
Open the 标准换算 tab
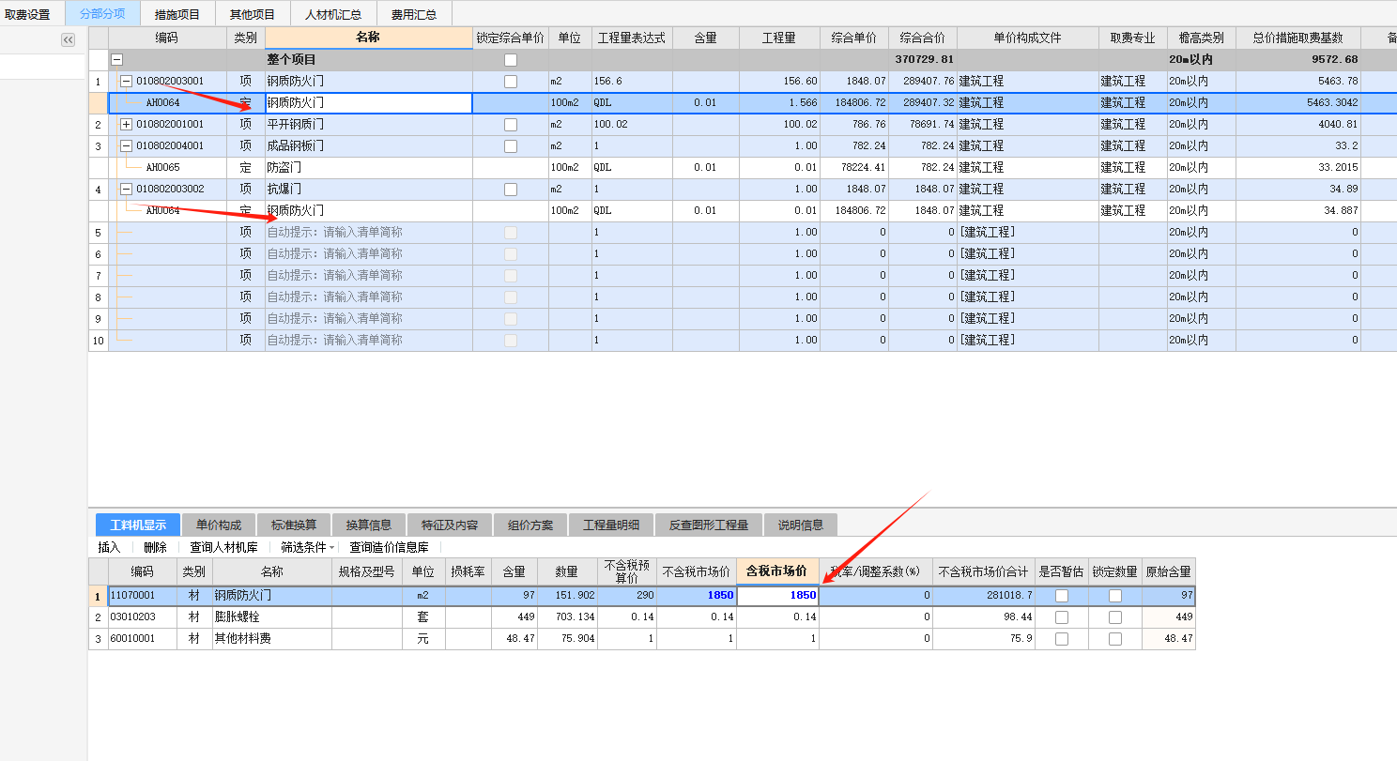coord(294,525)
